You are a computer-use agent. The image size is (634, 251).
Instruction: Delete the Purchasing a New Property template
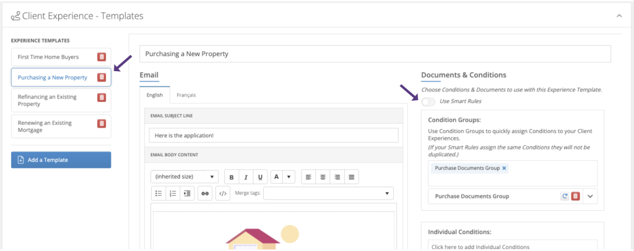[102, 77]
